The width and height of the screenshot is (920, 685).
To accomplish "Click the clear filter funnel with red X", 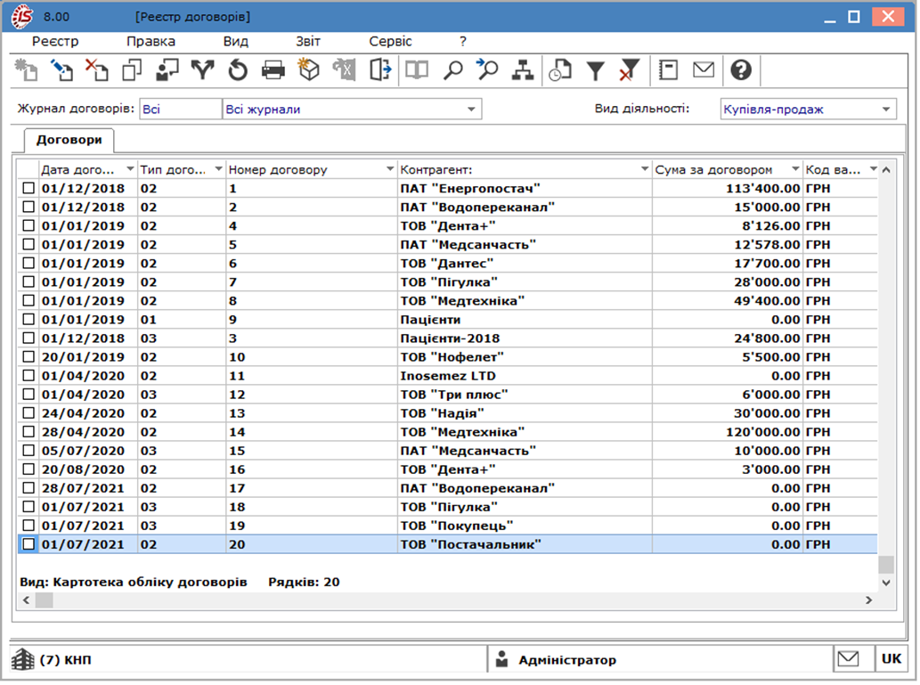I will tap(630, 70).
